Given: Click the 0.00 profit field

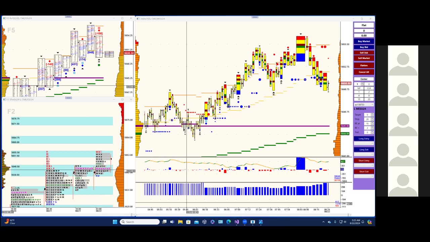Looking at the screenshot, I should (364, 35).
